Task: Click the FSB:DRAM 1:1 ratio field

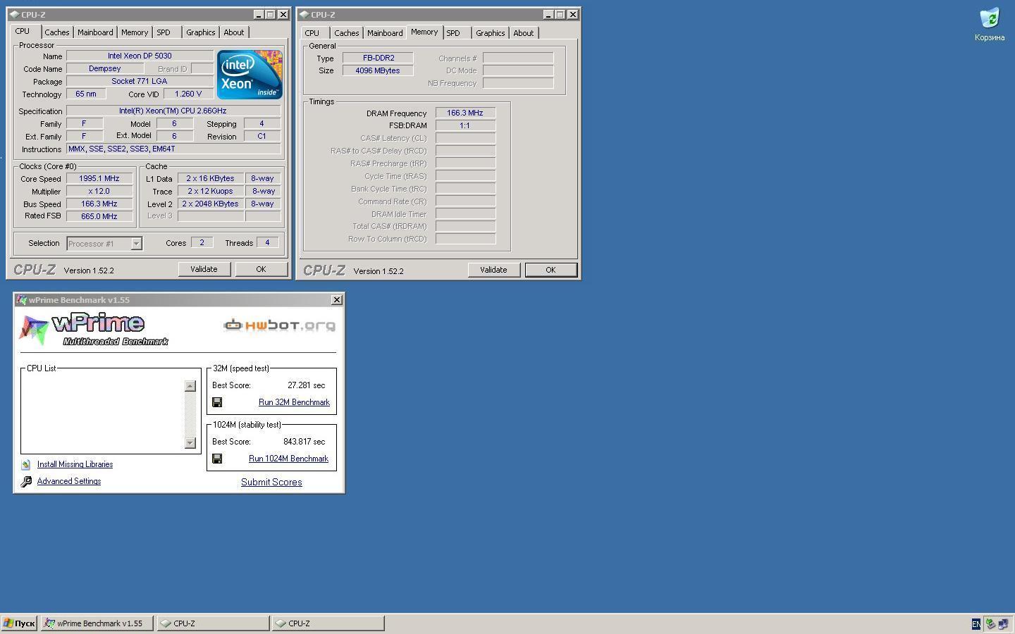Action: [465, 125]
